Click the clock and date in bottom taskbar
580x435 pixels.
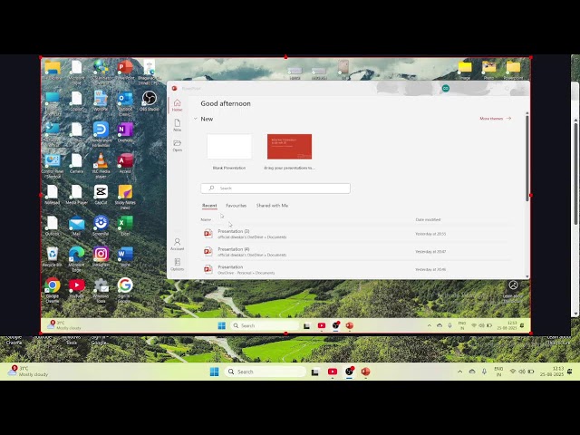(x=552, y=372)
